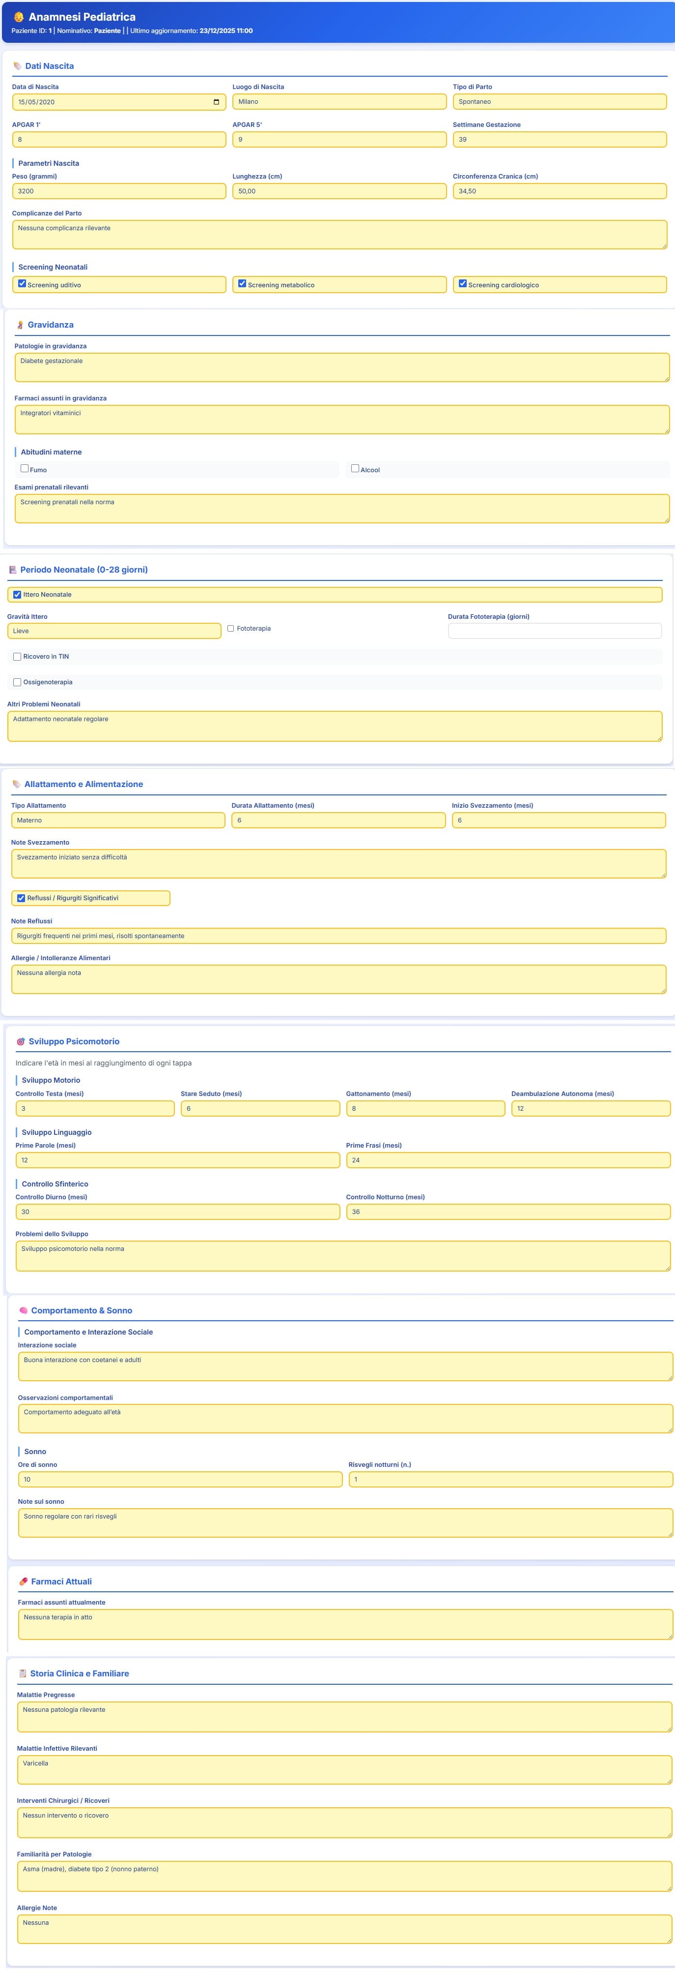Click the Periodo Neonatale section icon

click(x=12, y=569)
